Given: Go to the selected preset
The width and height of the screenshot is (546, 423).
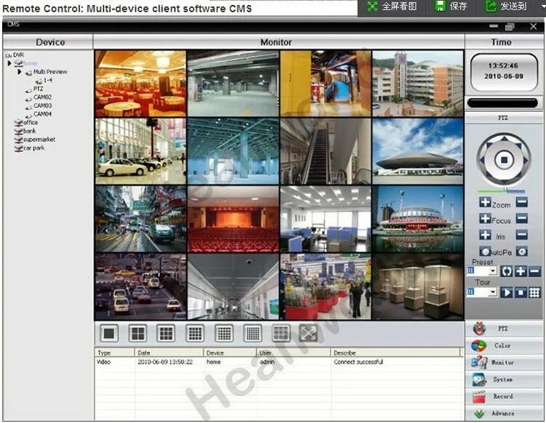Looking at the screenshot, I should tap(507, 271).
